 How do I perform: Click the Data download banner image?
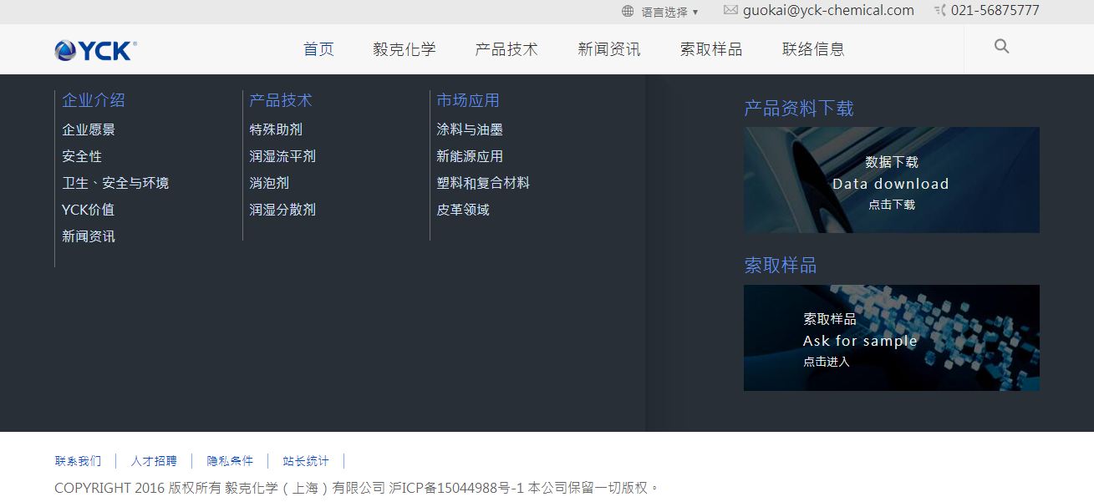pos(891,180)
